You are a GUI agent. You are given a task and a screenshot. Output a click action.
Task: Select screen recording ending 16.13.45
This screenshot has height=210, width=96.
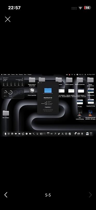[81, 93]
